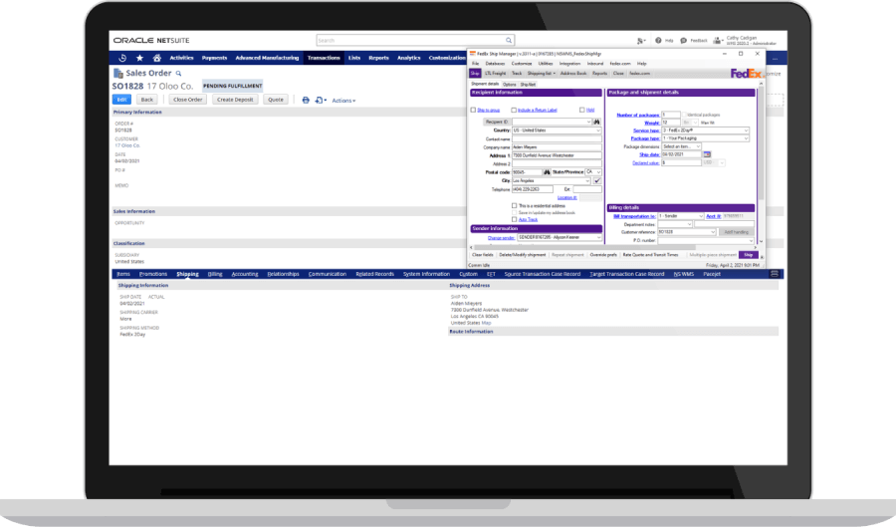This screenshot has width=896, height=527.
Task: Click Rate Quote and Transit Times
Action: tap(650, 255)
